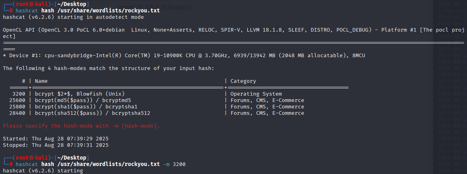Click the 28400 hash-mode number
Screen dimensions: 467x174
18,113
